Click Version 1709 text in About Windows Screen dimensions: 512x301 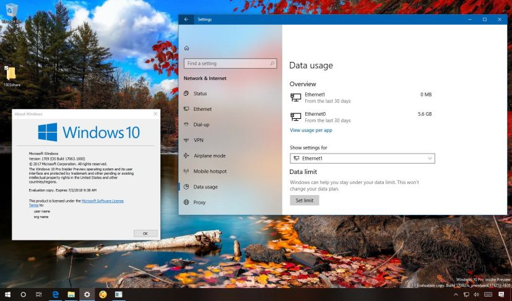tap(57, 159)
